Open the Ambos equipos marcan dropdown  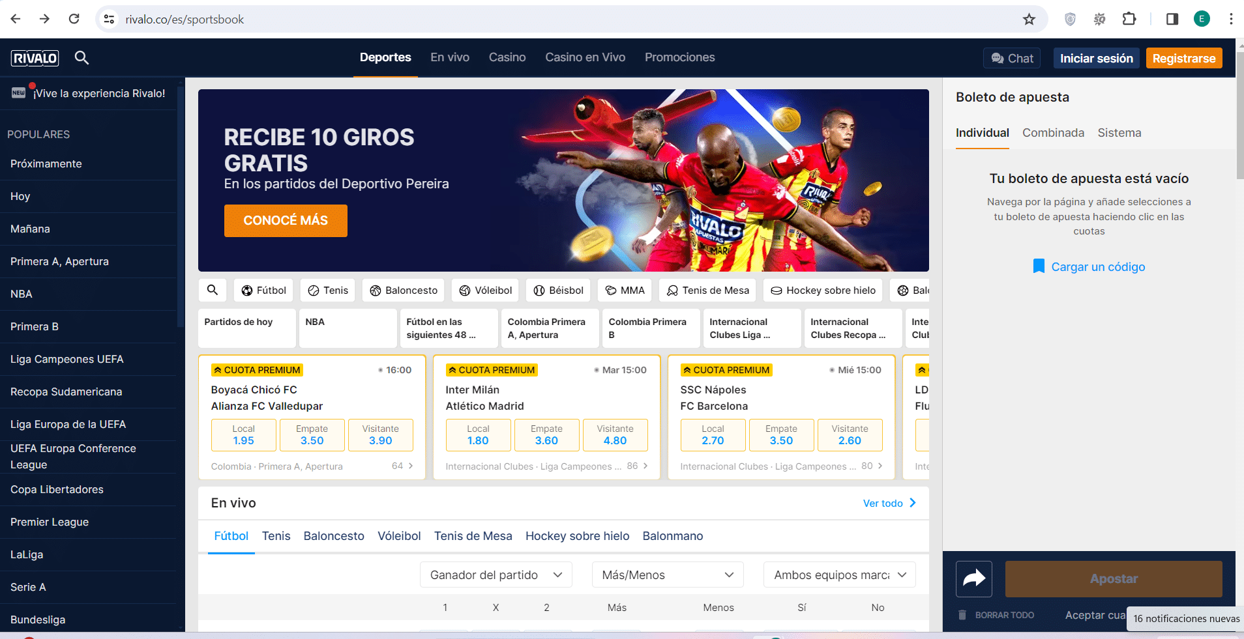click(x=840, y=575)
